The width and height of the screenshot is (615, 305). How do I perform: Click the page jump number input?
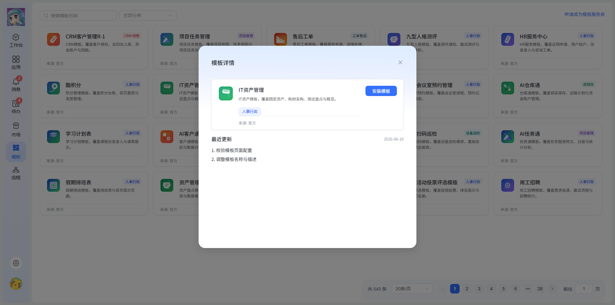584,289
